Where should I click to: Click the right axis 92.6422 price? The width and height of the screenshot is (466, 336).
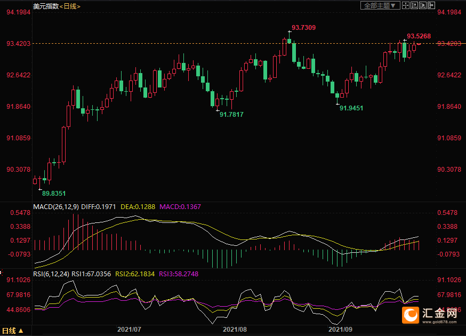449,75
